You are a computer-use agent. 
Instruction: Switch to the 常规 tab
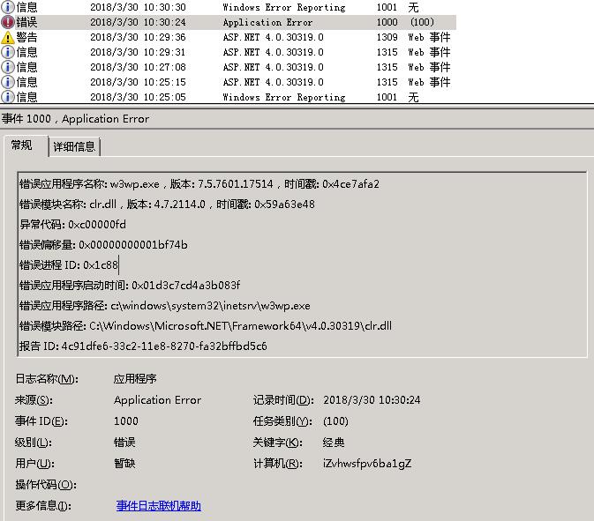tap(22, 145)
